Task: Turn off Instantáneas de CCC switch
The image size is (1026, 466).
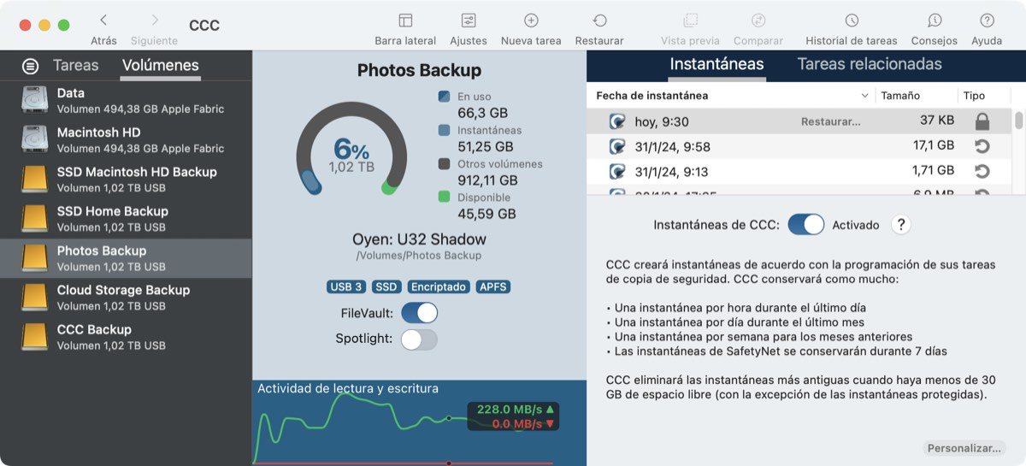Action: point(806,225)
